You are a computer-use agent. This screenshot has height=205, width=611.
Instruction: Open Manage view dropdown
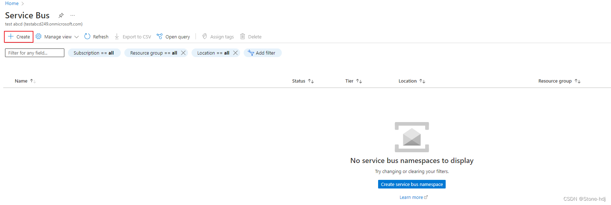(x=57, y=37)
